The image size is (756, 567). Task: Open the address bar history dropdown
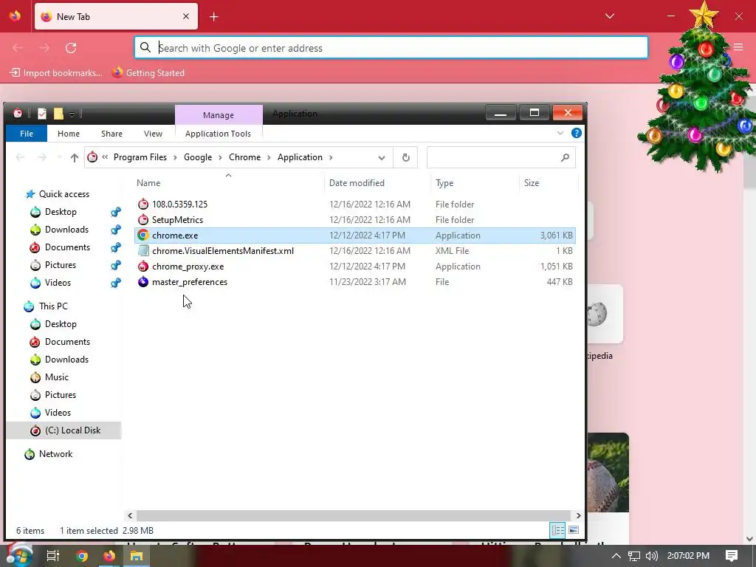[382, 158]
